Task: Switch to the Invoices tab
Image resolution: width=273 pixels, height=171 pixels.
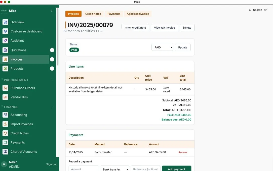Action: [73, 14]
